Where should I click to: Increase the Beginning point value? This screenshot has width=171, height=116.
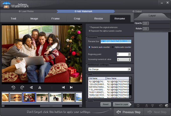(130, 53)
